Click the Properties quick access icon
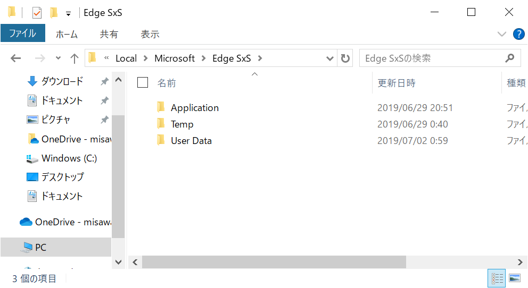 tap(37, 12)
